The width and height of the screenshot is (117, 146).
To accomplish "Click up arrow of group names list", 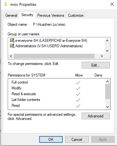I will coord(107,41).
